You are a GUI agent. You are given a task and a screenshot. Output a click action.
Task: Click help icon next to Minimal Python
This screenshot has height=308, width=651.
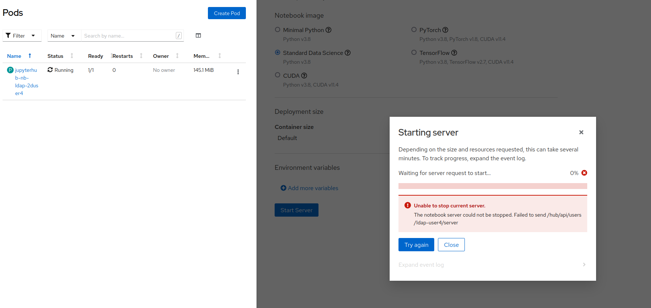coord(328,30)
